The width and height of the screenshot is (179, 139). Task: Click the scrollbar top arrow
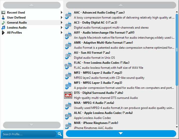coord(177,12)
